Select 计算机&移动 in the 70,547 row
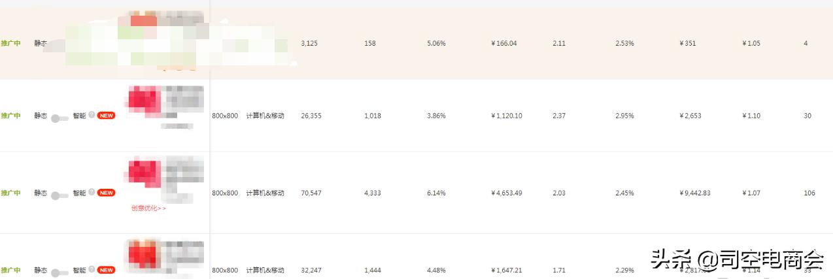This screenshot has height=279, width=833. click(265, 193)
